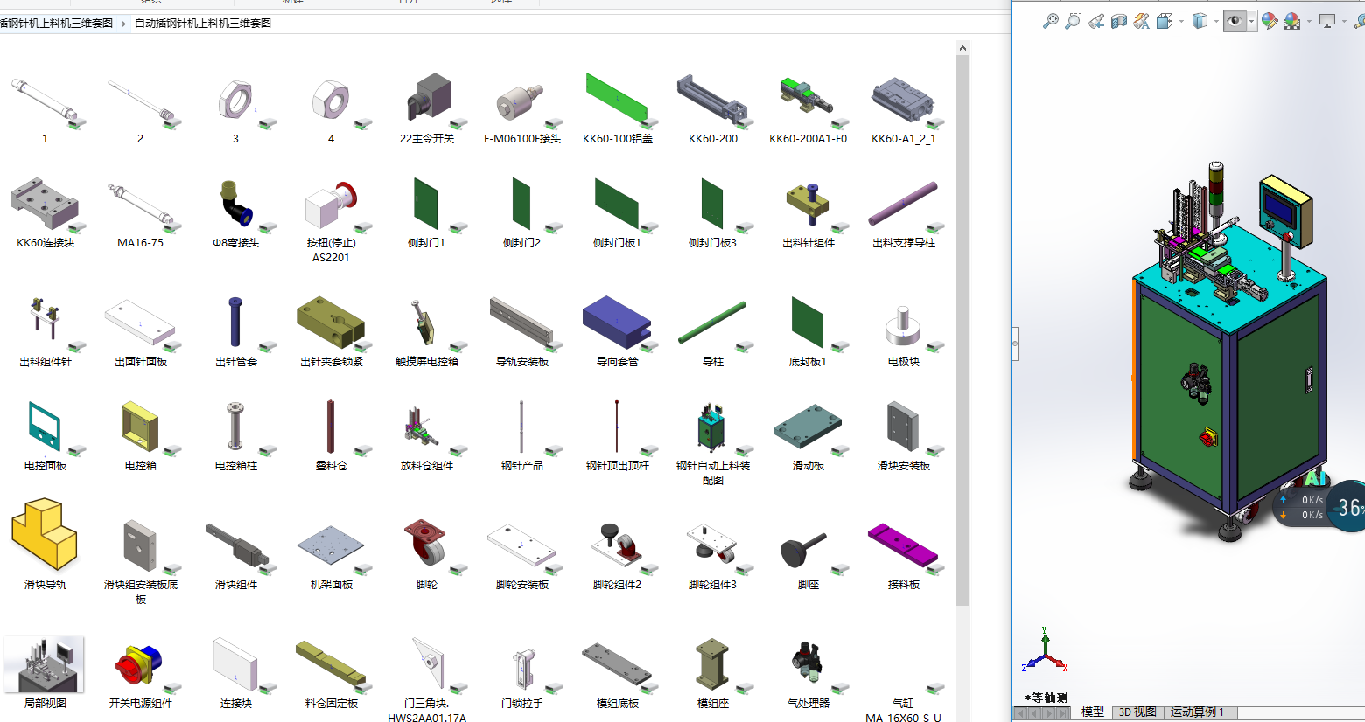This screenshot has width=1365, height=722.
Task: Open Dynamic Annotation Views icon
Action: (1142, 21)
